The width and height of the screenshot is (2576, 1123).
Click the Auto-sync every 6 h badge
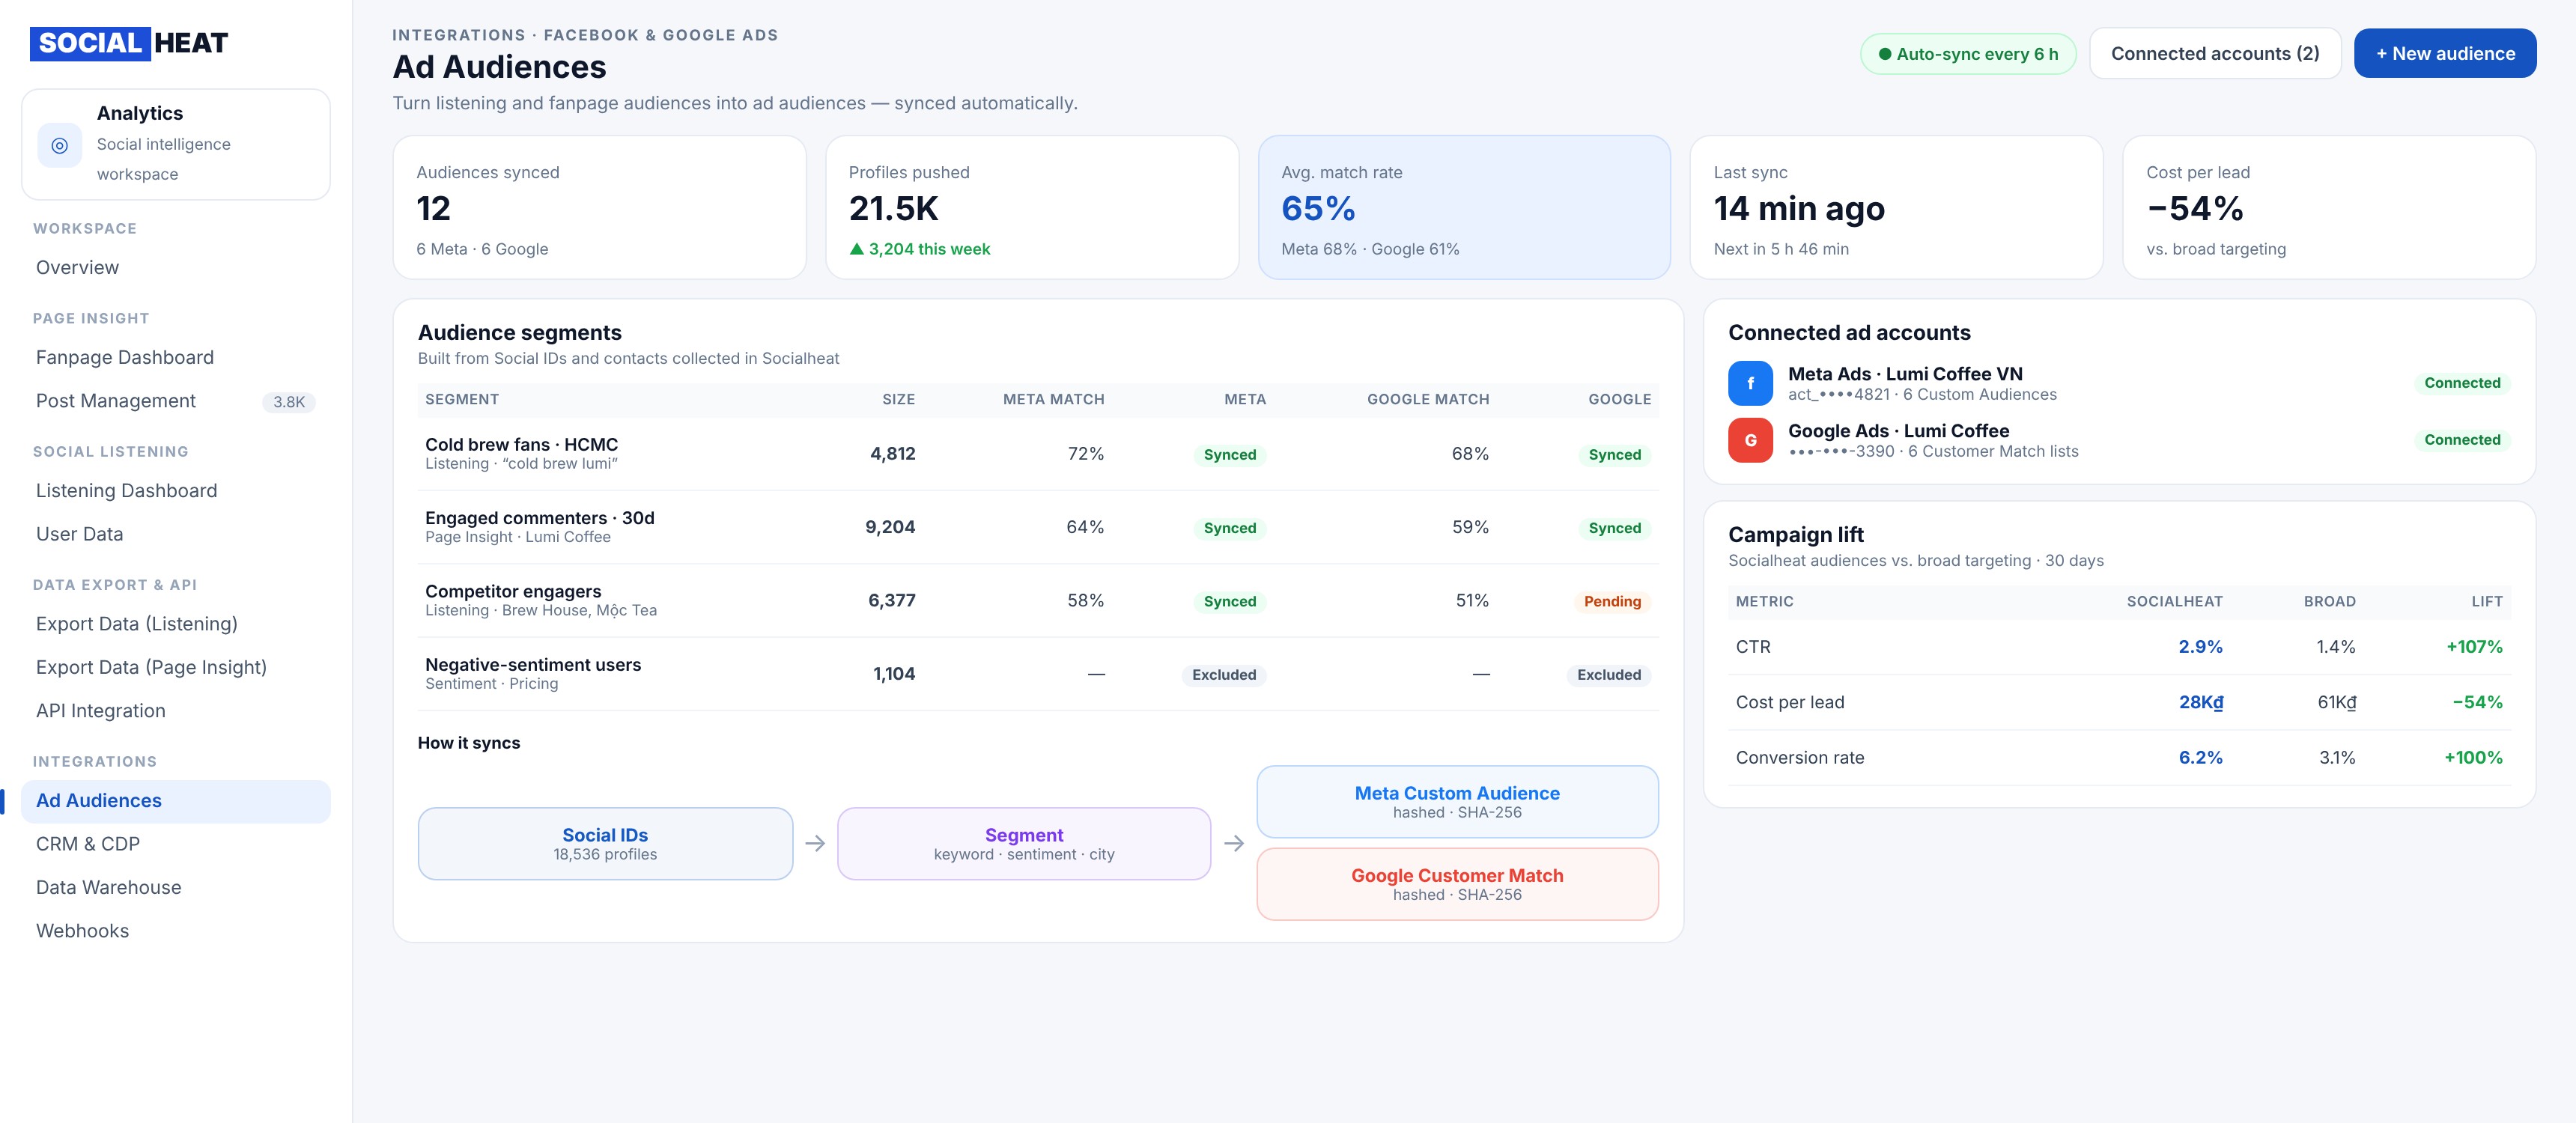[1967, 54]
